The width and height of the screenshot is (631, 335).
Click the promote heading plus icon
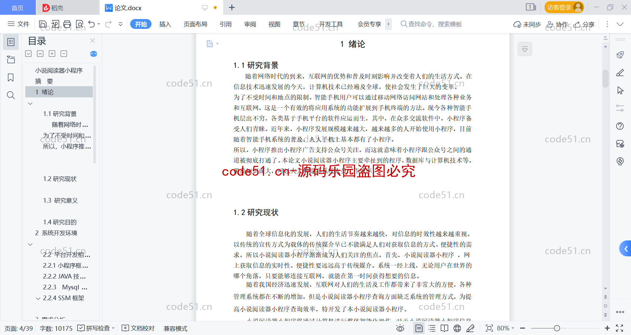click(52, 54)
